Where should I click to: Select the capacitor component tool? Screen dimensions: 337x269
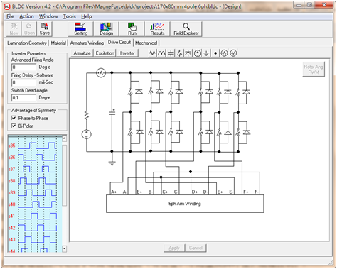click(171, 53)
